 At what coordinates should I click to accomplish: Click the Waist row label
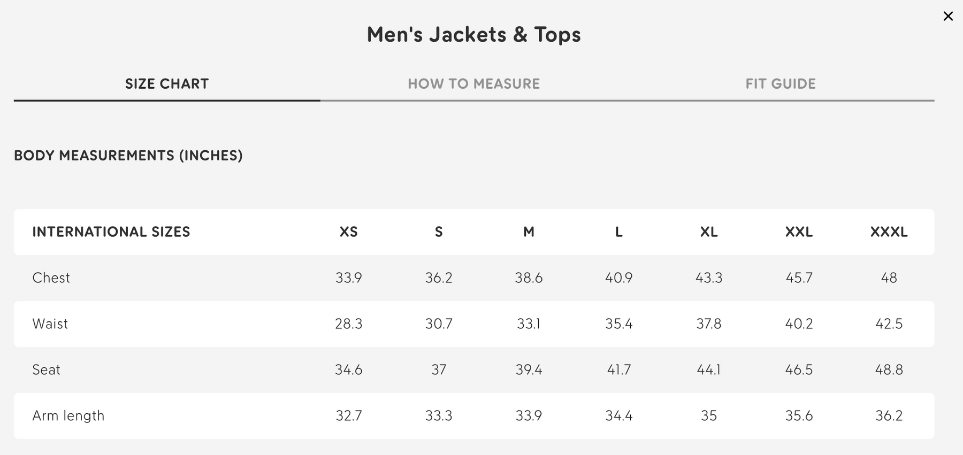coord(50,324)
